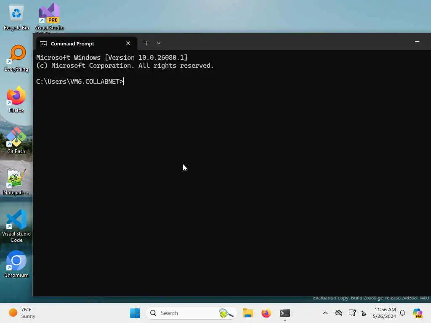Open the Visual Studio PRE desktop shortcut
The height and width of the screenshot is (323, 431).
coord(49,17)
